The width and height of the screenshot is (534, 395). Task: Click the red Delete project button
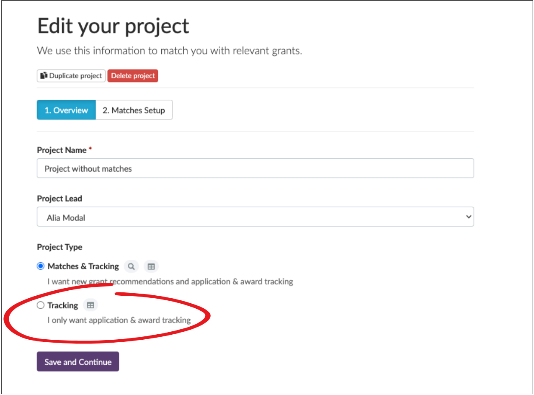click(133, 75)
